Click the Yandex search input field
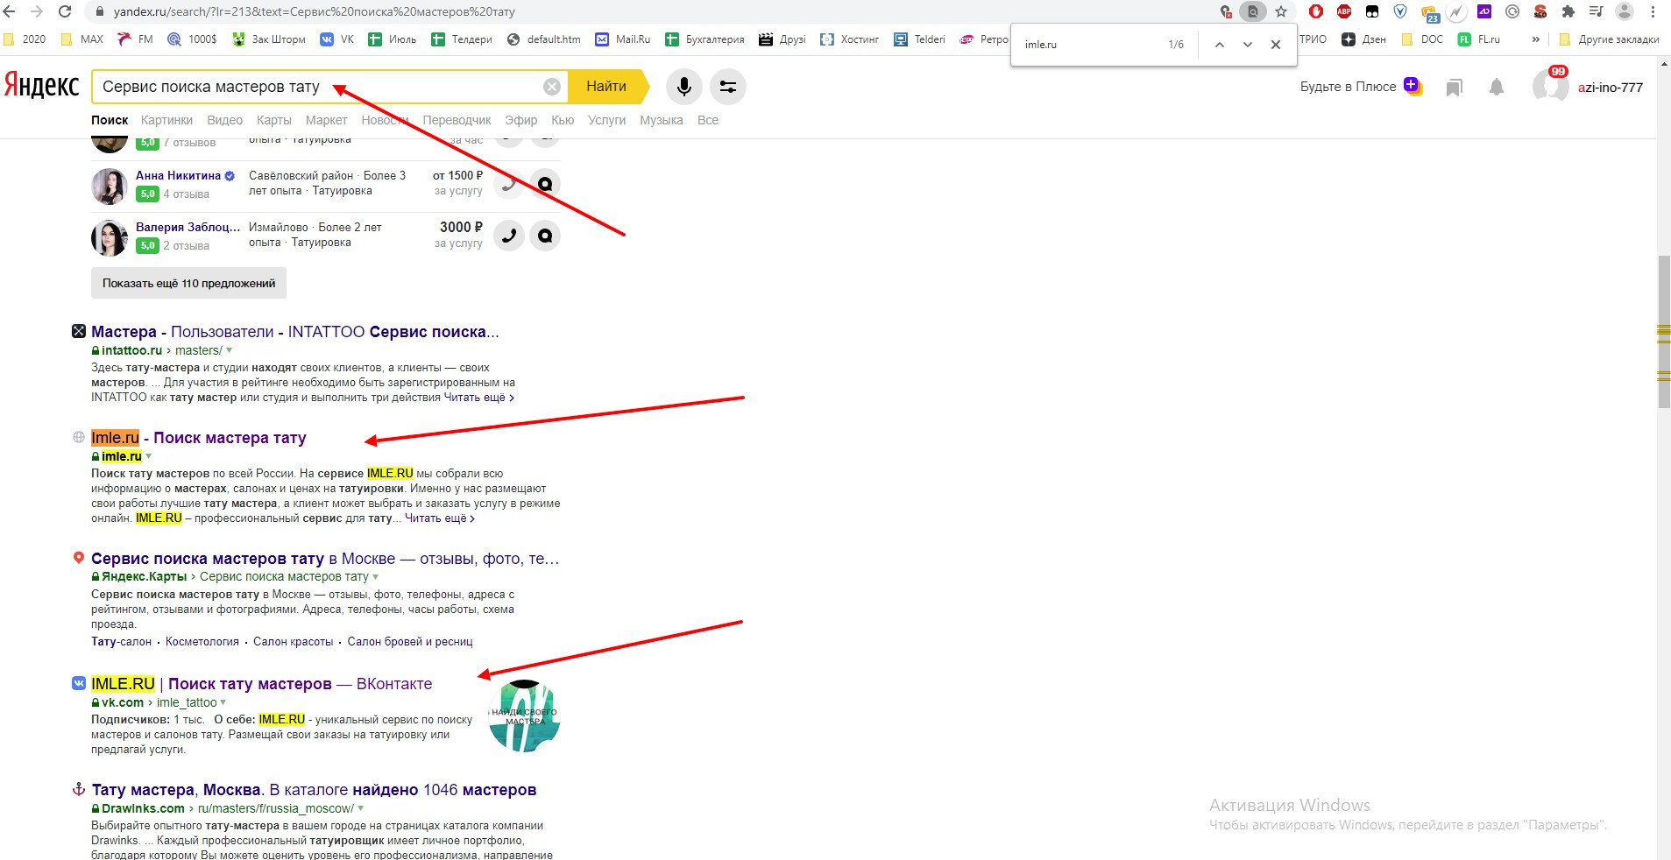 [320, 87]
